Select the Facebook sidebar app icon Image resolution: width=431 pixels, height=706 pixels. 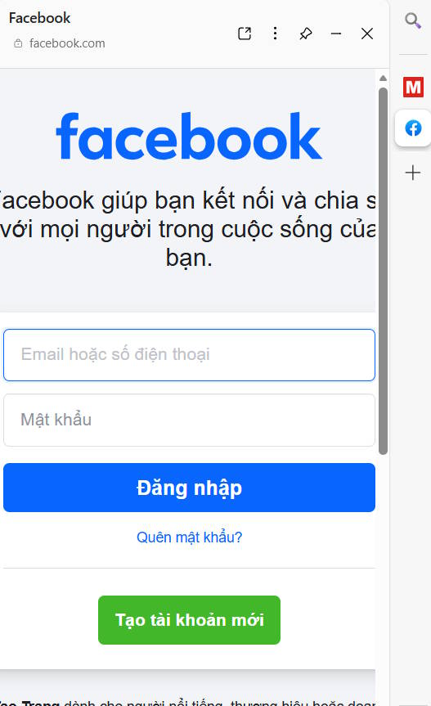pyautogui.click(x=413, y=128)
